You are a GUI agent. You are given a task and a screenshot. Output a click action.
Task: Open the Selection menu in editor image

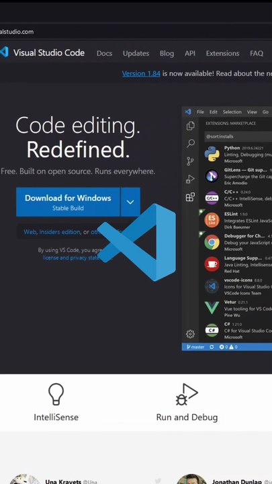[232, 112]
